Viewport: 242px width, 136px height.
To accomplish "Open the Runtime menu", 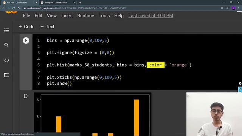I will click(x=86, y=15).
